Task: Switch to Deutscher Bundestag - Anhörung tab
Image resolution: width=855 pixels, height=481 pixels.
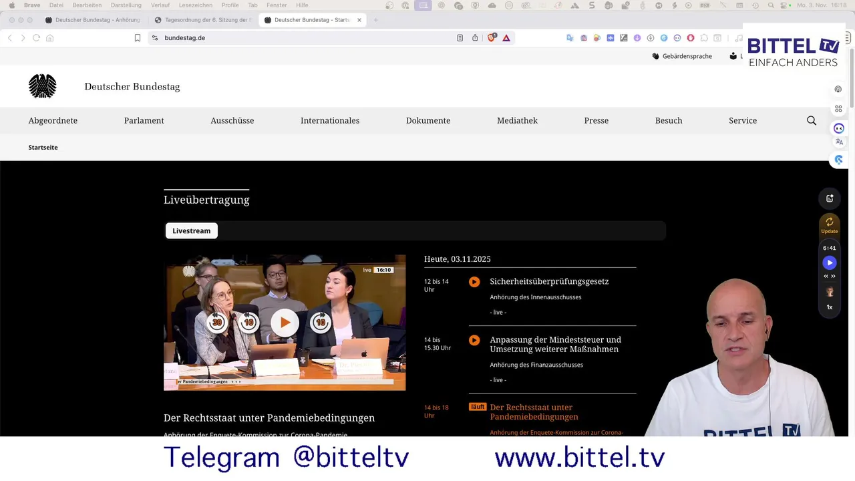Action: pyautogui.click(x=94, y=20)
